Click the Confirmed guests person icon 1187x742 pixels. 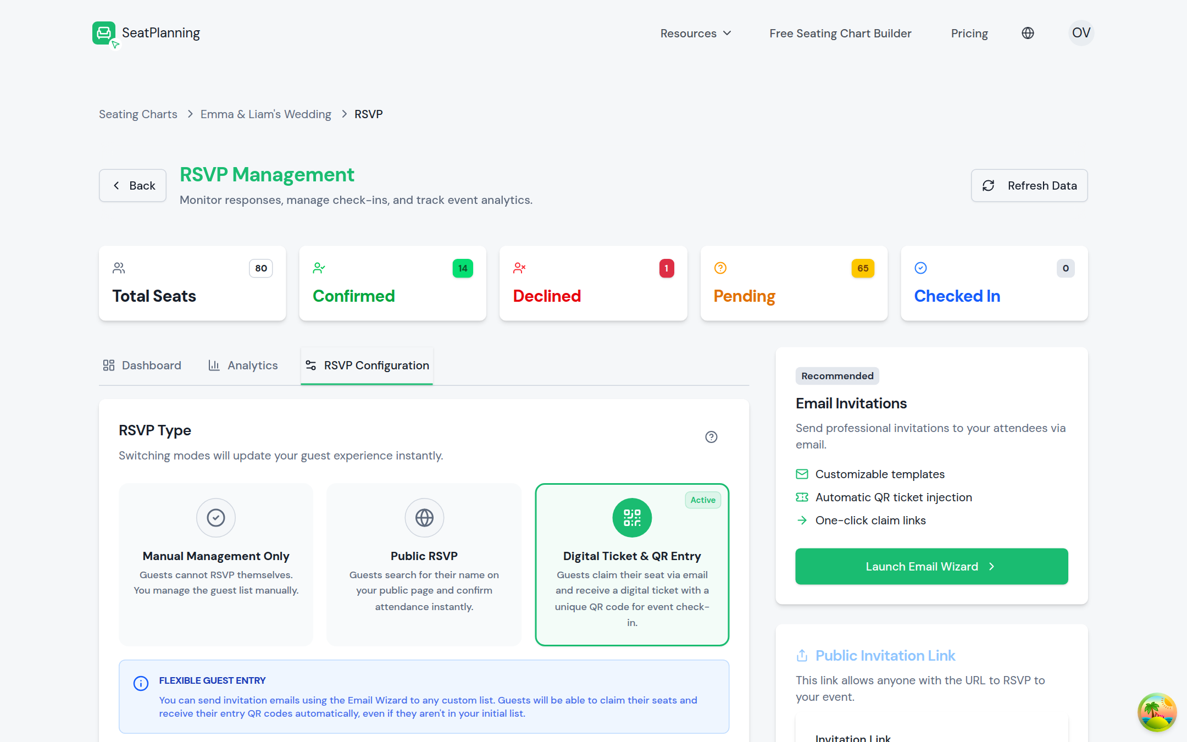click(319, 268)
